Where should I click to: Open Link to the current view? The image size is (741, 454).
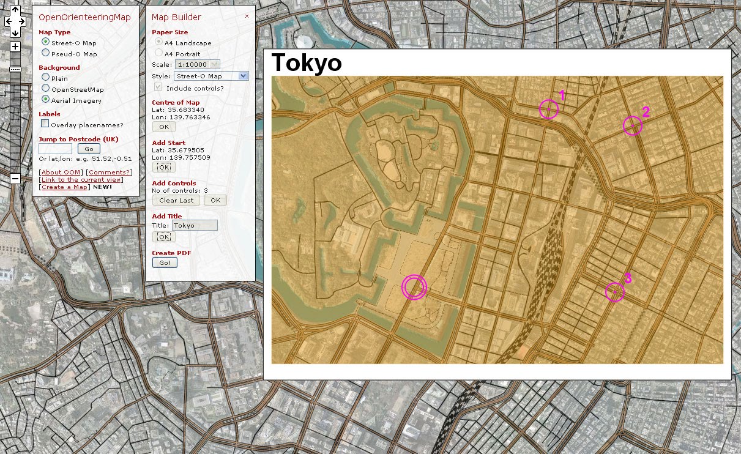81,179
